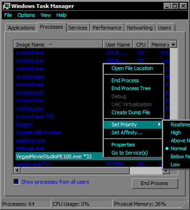Viewport: 190px width, 210px height.
Task: Click the End Process button
Action: (x=155, y=183)
